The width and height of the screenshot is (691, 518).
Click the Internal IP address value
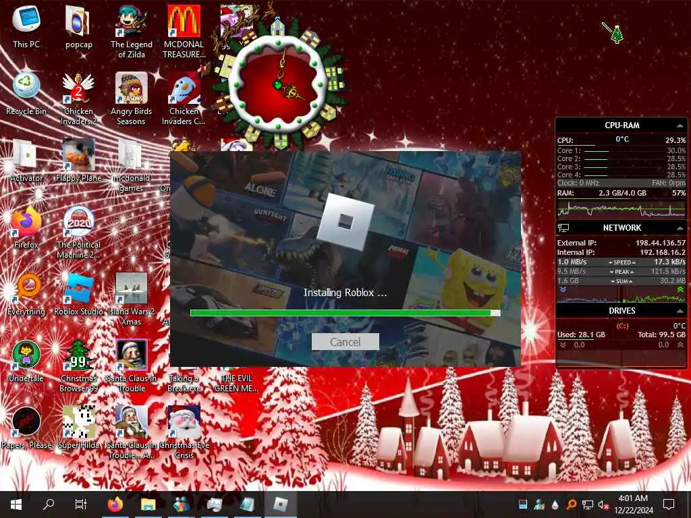pyautogui.click(x=663, y=252)
